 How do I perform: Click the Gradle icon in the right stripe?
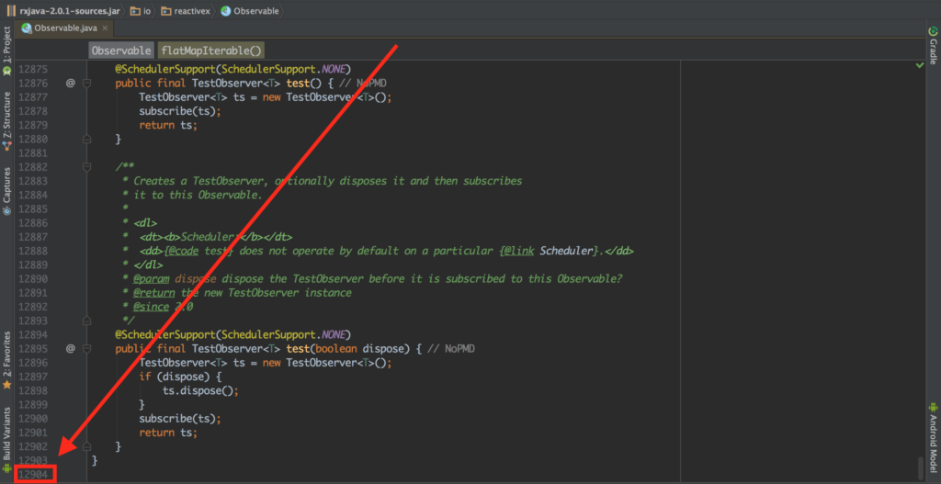point(934,32)
